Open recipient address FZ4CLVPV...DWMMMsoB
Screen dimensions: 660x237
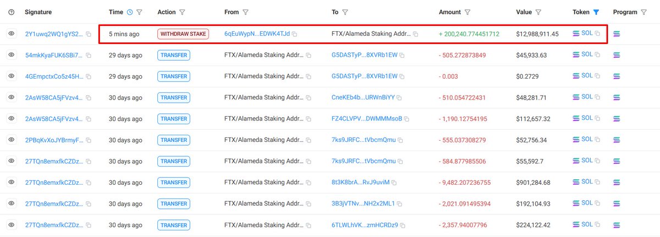pos(367,119)
